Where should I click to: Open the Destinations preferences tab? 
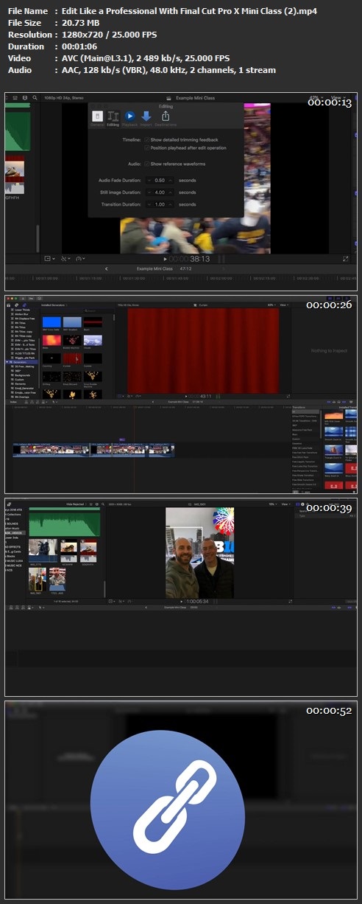click(x=166, y=119)
